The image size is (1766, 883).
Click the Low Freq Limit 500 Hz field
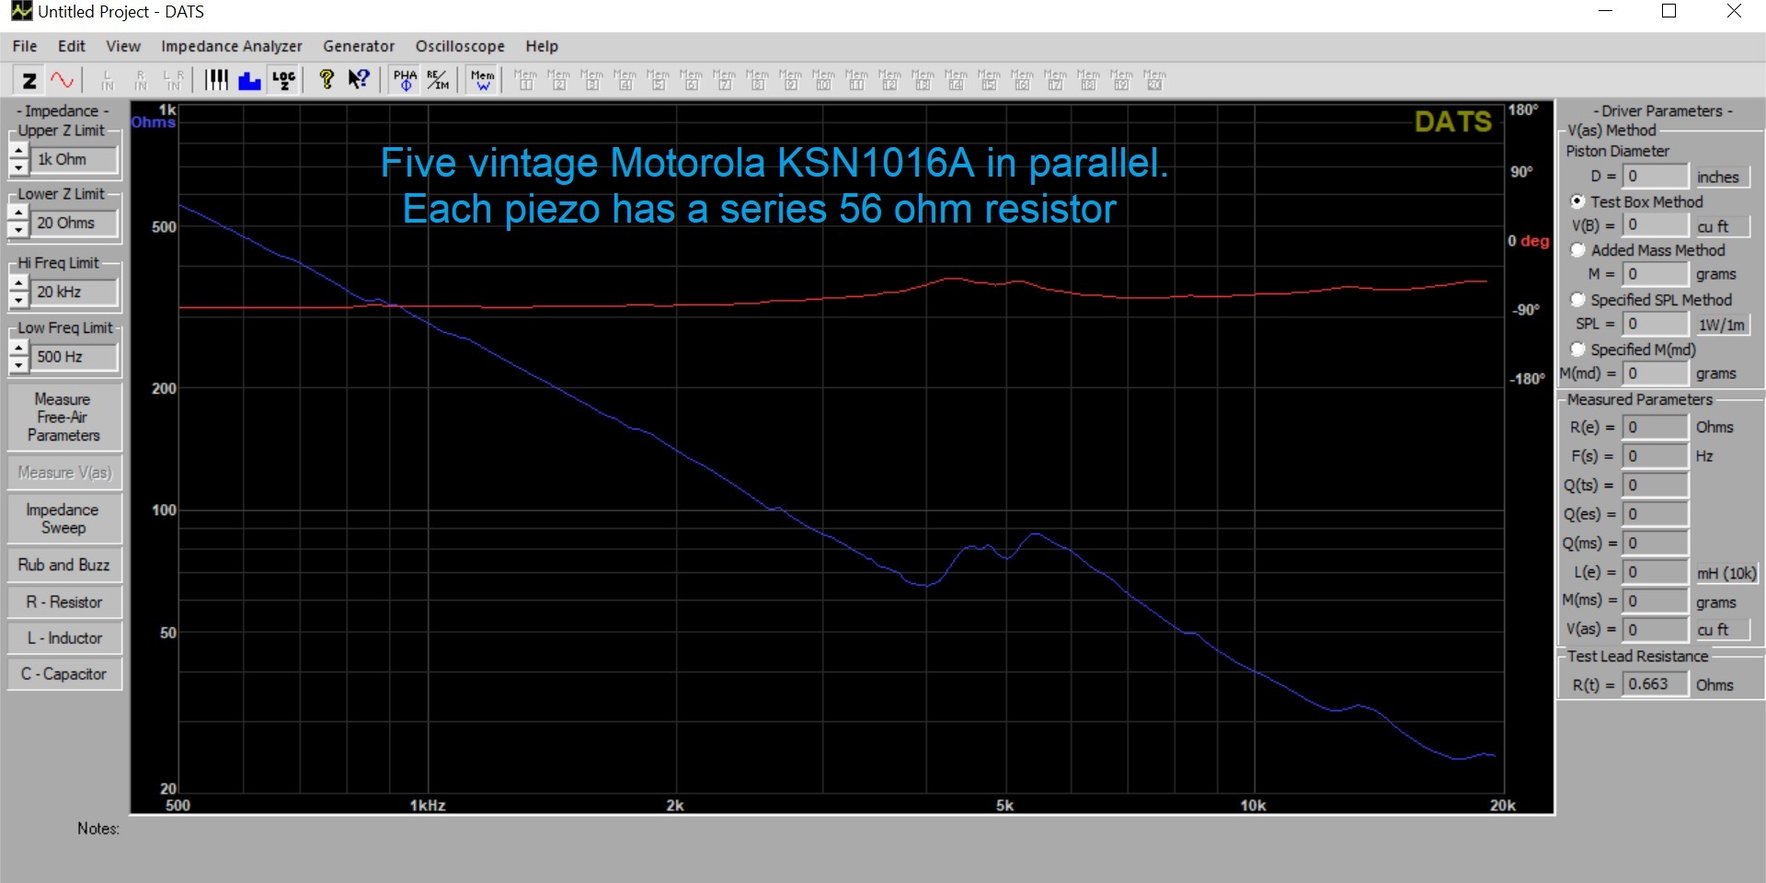(x=75, y=357)
